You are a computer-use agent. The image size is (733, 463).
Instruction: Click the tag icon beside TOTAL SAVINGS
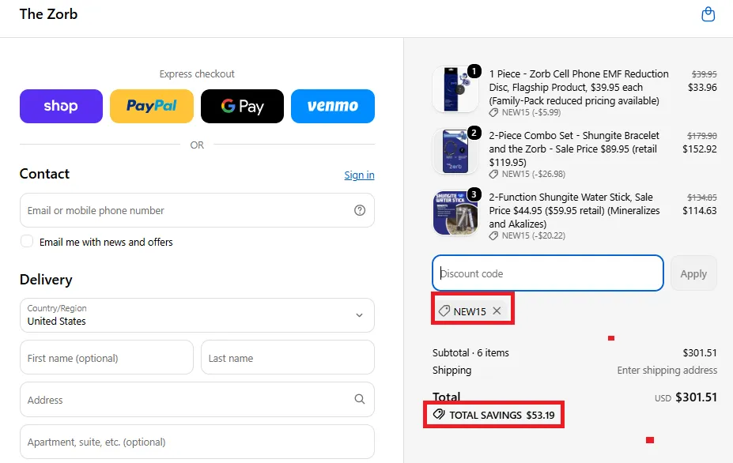pyautogui.click(x=439, y=415)
